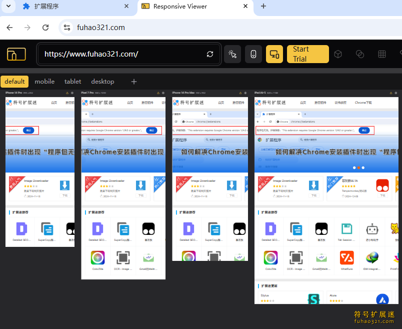Open Pixel 7 Pro device settings icon

point(163,93)
